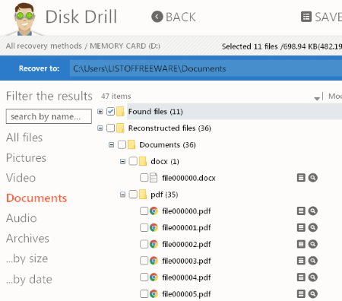Preview file000004.pdf with magnifier icon
The height and width of the screenshot is (301, 342).
(x=313, y=277)
